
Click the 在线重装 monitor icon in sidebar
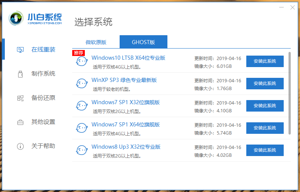tap(20, 50)
